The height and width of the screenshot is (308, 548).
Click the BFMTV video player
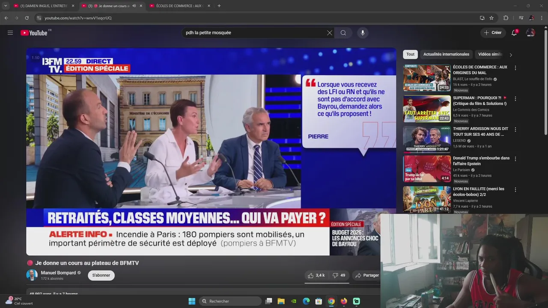[211, 152]
